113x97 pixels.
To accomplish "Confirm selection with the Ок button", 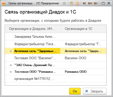I will [x=75, y=91].
